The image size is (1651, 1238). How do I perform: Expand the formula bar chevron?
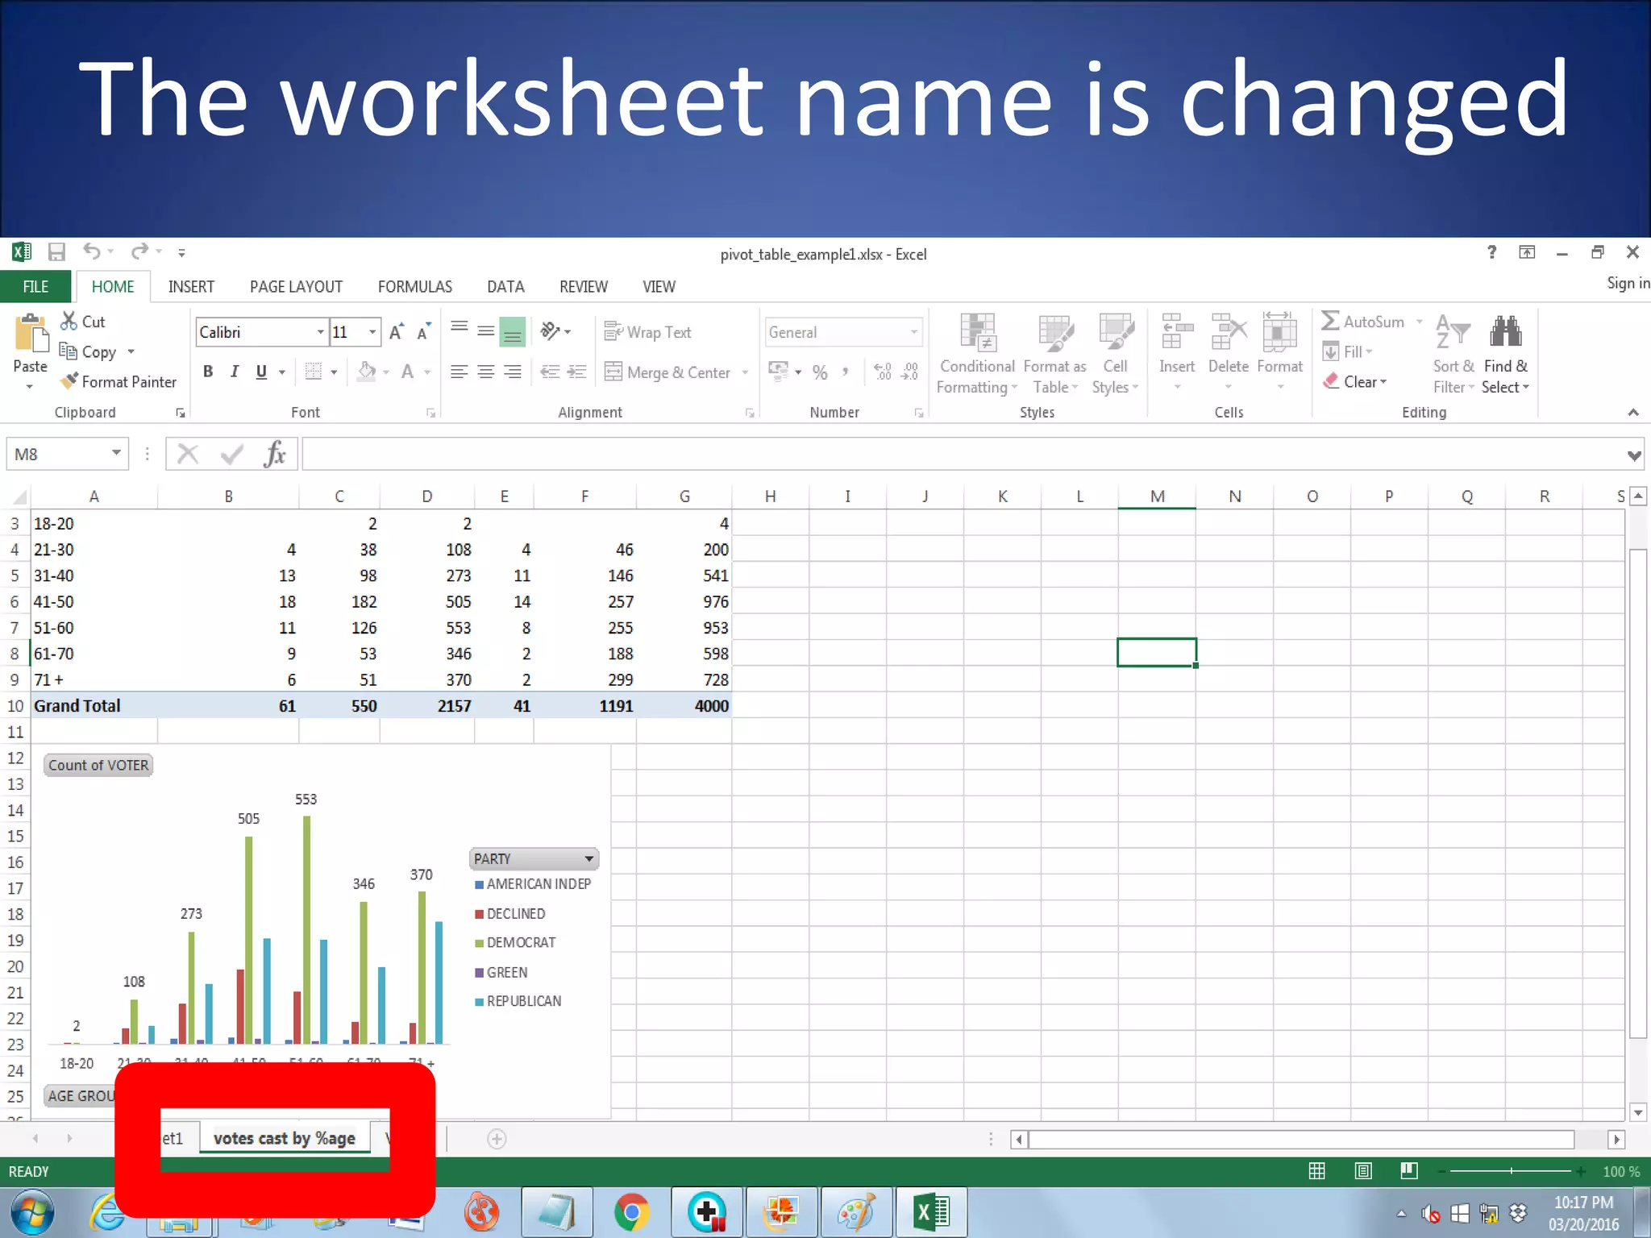1633,455
